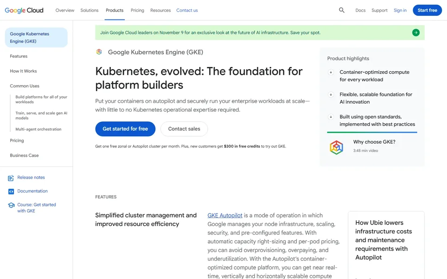Select Google Kubernetes Engine (GKE) sidebar item
Screen dimensions: 447x279
pyautogui.click(x=36, y=38)
